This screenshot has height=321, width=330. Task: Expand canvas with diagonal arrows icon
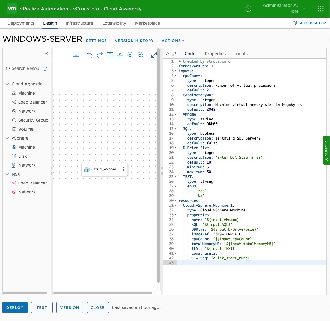click(x=154, y=55)
